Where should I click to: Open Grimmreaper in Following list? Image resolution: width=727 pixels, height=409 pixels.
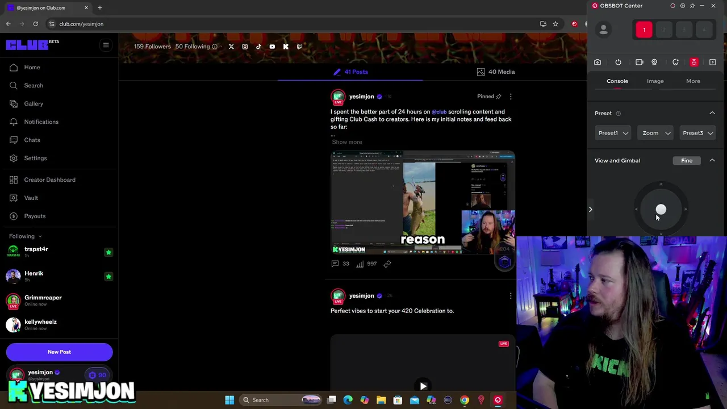point(59,301)
